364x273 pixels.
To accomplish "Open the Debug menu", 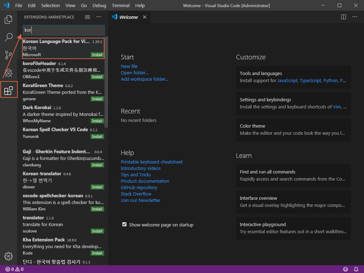I will [99, 5].
